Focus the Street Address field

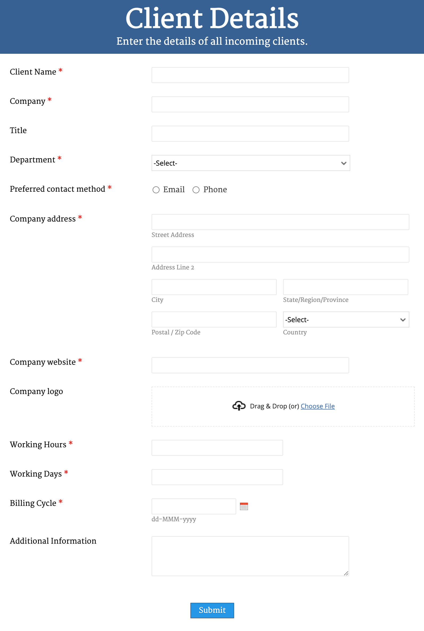(x=280, y=222)
